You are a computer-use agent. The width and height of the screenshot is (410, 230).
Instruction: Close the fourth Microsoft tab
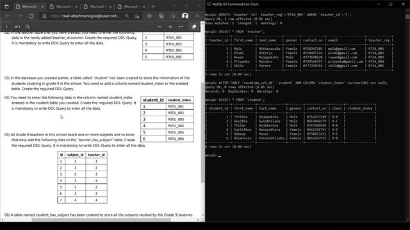[x=143, y=6]
